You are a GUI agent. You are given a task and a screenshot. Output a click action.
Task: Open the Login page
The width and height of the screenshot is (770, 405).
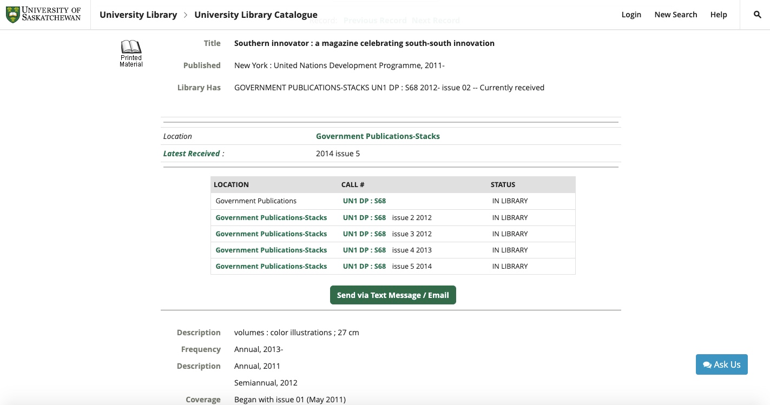[631, 15]
